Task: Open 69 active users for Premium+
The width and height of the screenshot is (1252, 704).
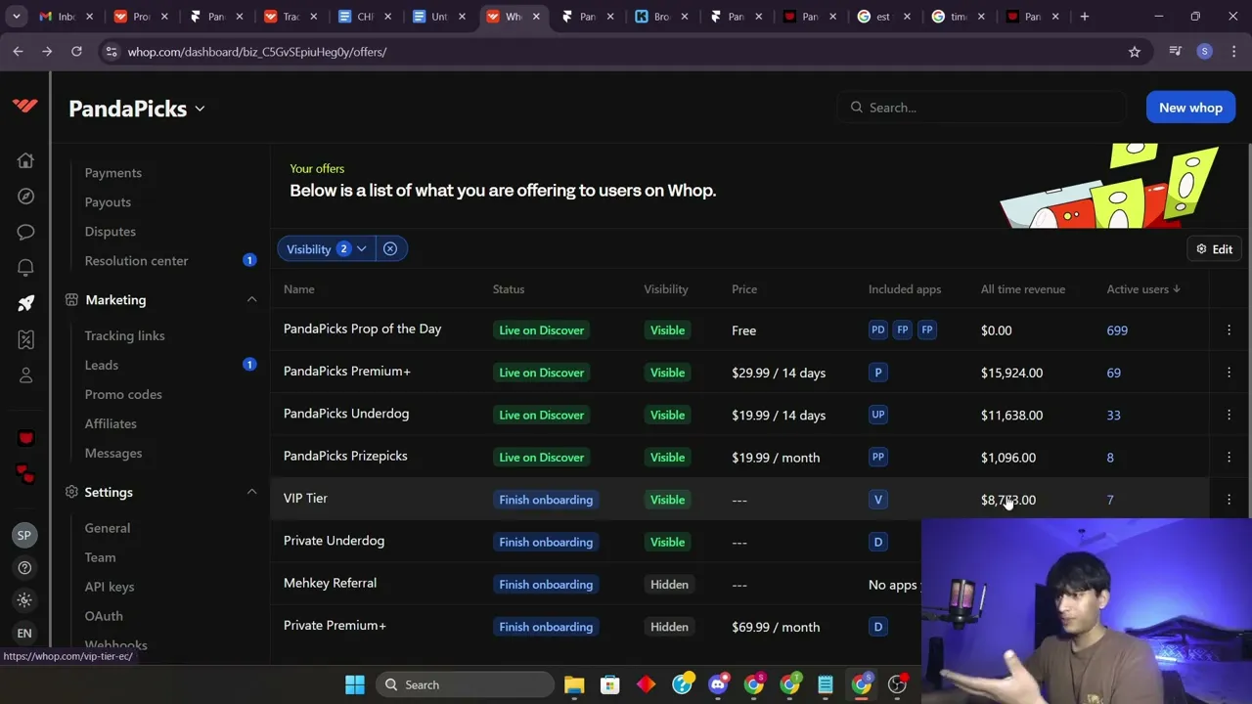Action: pos(1113,373)
